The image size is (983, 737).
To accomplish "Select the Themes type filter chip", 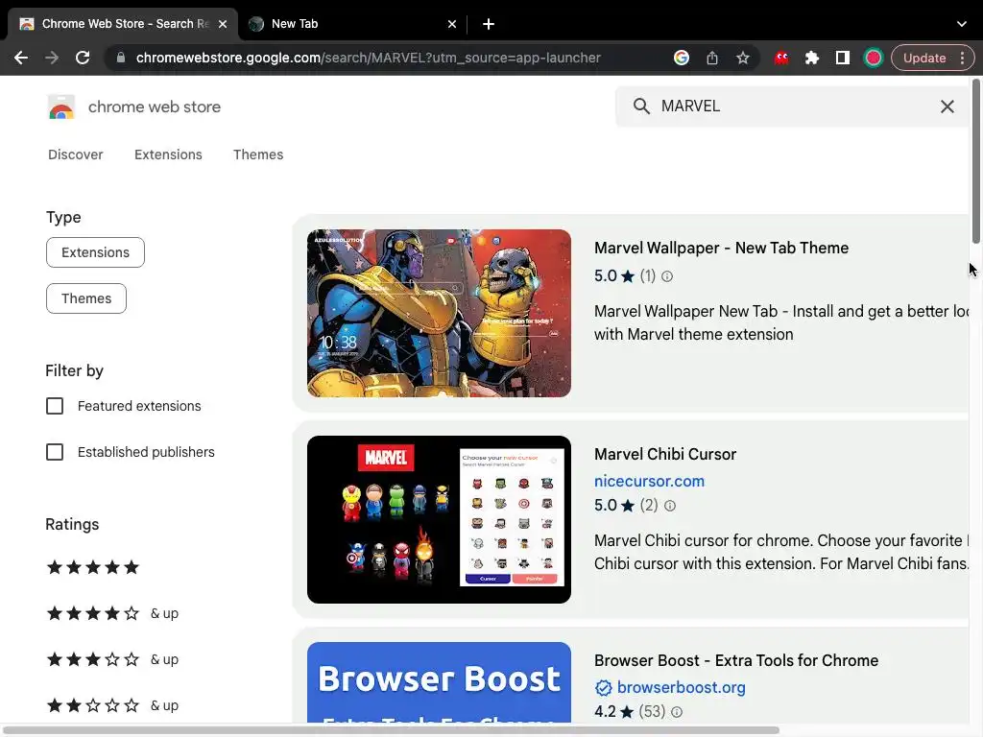I will (x=85, y=298).
